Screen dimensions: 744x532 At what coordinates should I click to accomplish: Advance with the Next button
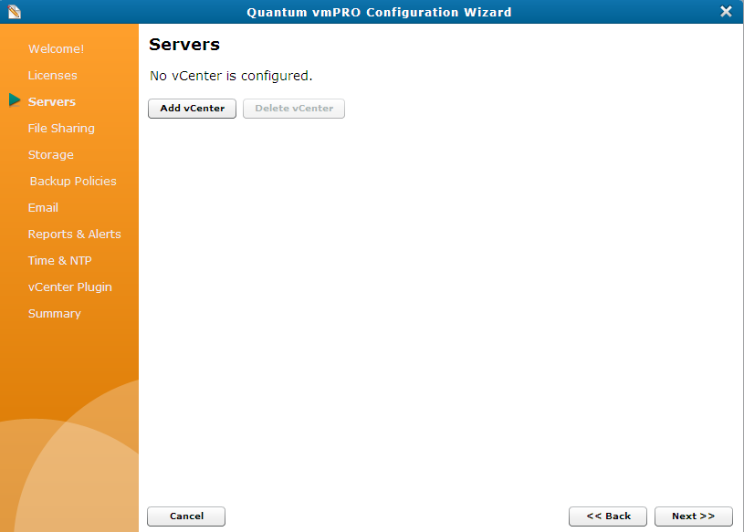click(694, 516)
